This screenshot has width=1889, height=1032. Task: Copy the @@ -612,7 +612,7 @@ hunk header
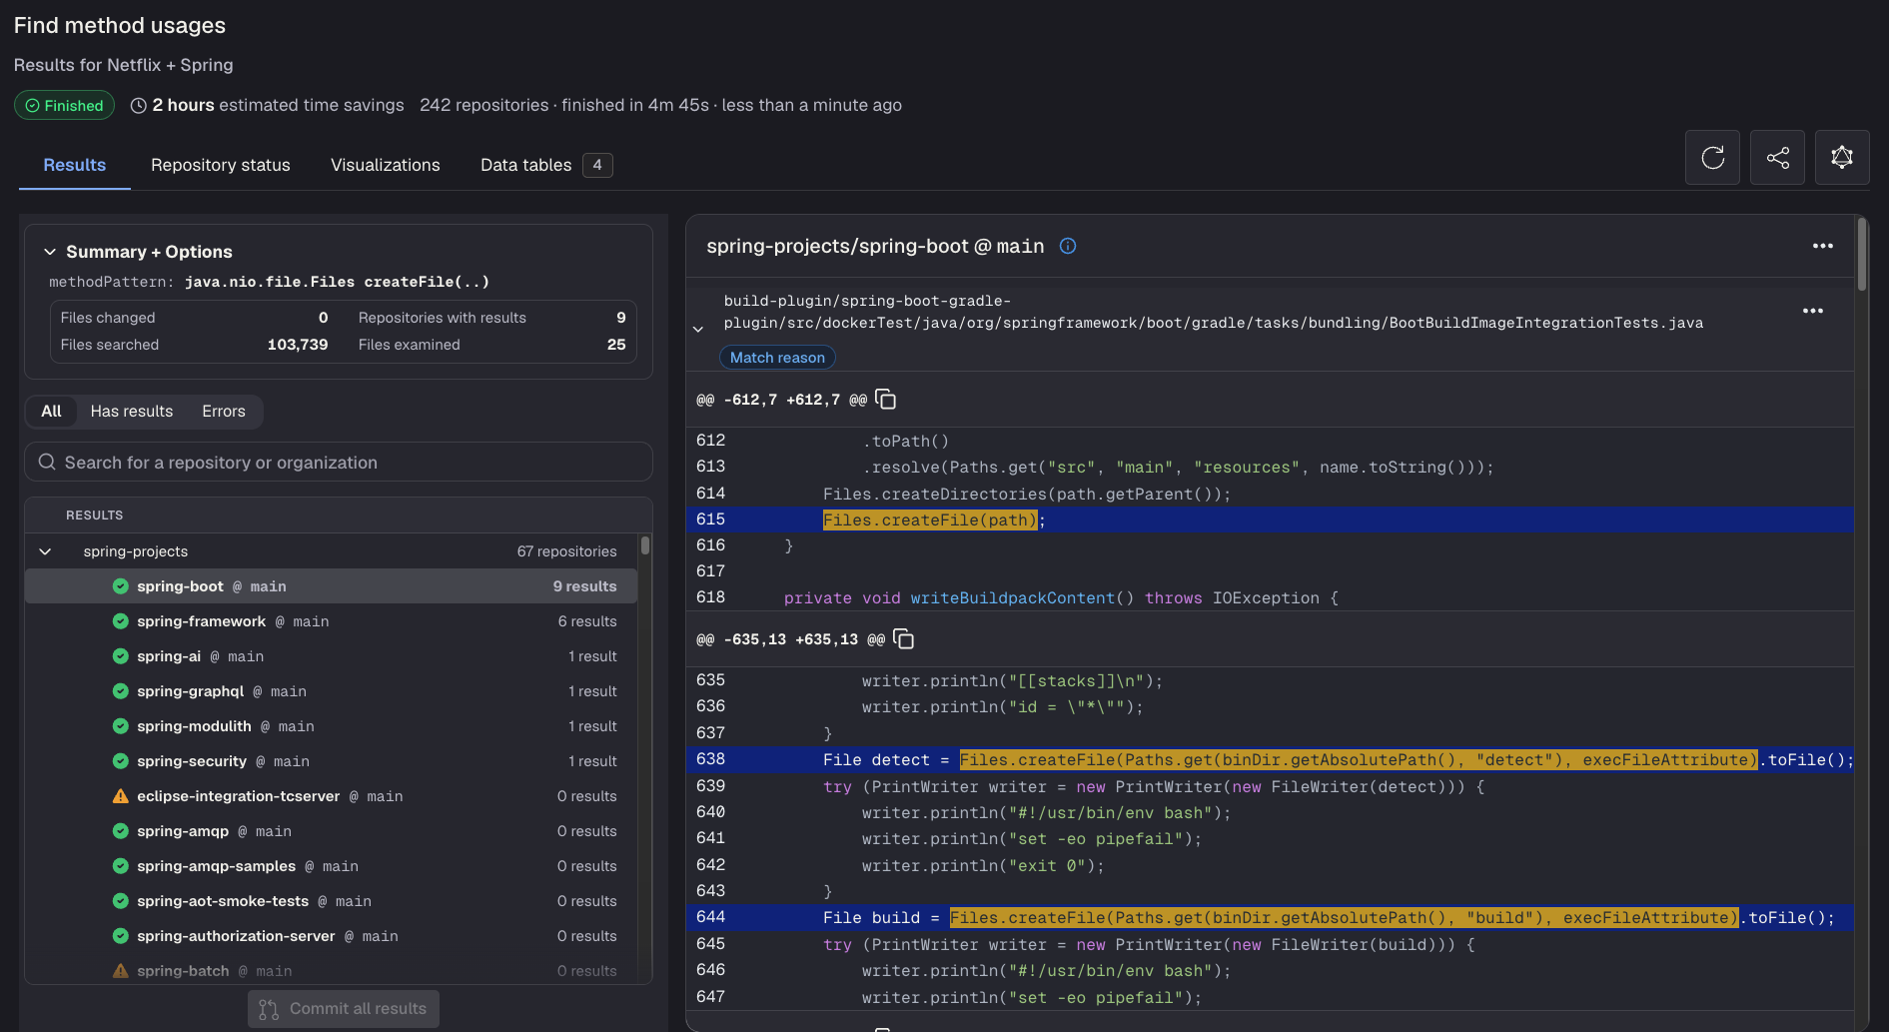[x=886, y=400]
